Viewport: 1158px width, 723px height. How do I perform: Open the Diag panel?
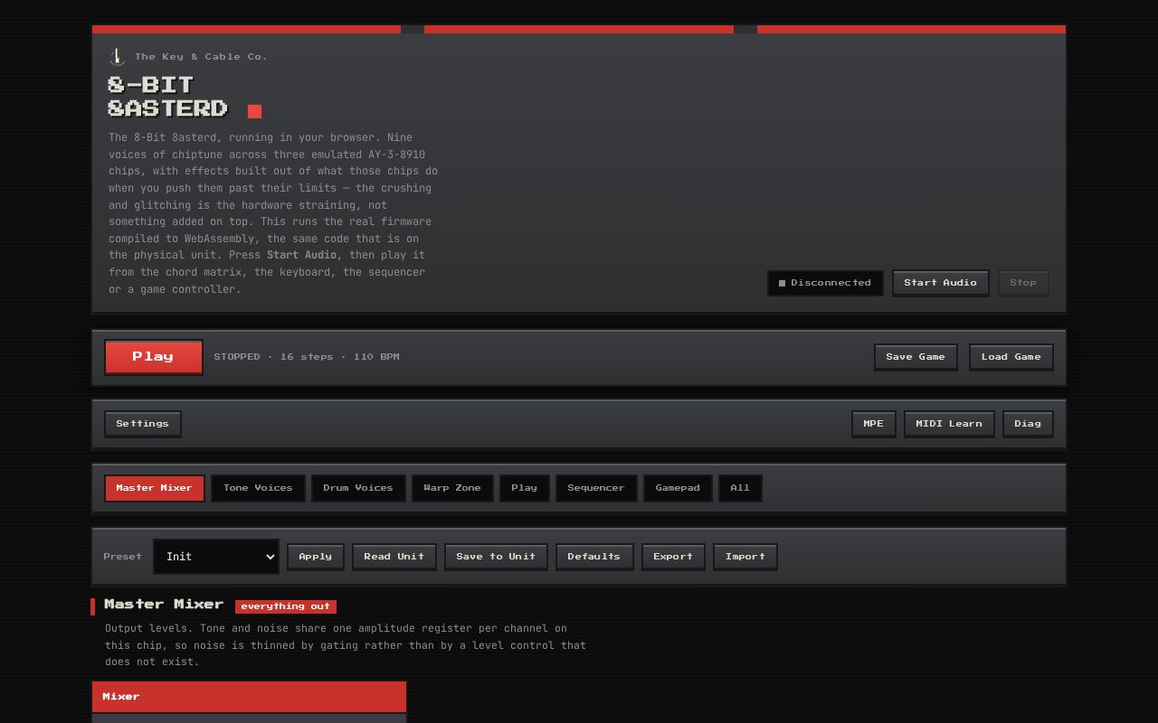(1027, 424)
